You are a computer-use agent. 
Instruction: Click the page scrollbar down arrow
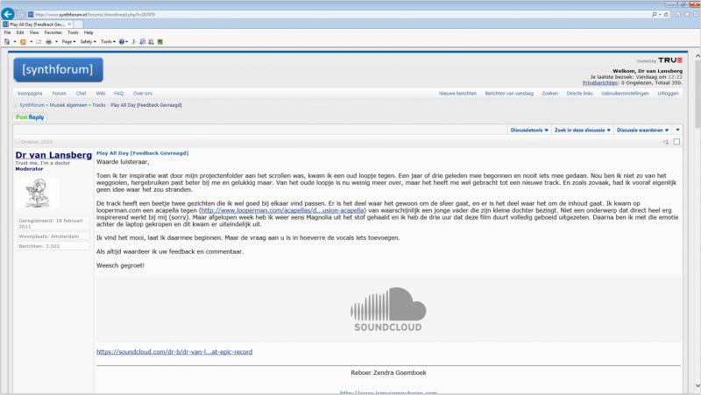coord(697,385)
